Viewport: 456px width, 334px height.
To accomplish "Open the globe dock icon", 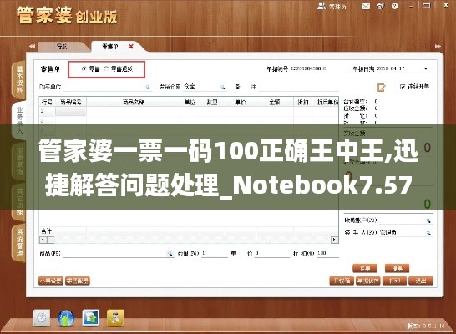I will (x=66, y=318).
